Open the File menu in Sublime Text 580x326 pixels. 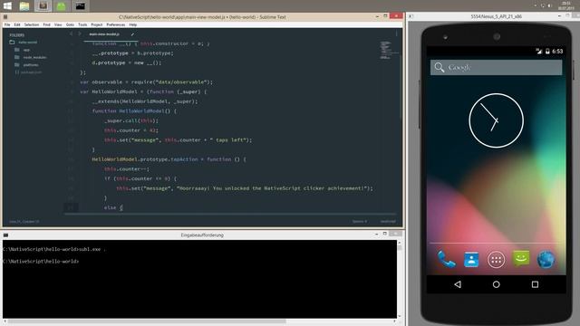tap(7, 24)
